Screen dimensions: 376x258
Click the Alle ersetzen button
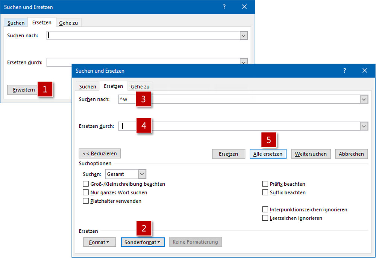pyautogui.click(x=268, y=154)
